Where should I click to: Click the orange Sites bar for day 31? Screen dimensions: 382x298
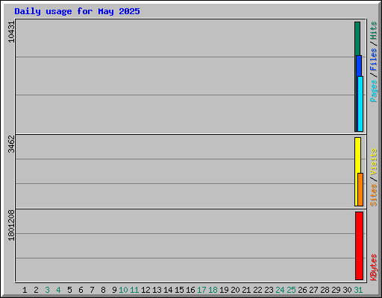(x=360, y=190)
